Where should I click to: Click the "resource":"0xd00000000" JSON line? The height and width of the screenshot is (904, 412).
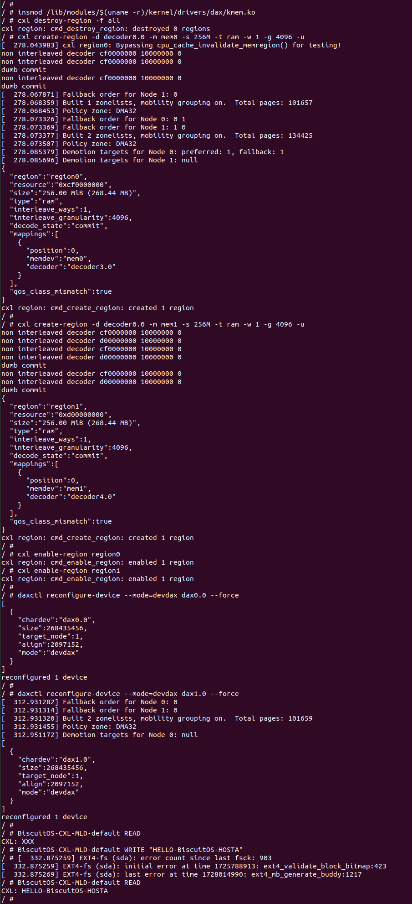[61, 415]
